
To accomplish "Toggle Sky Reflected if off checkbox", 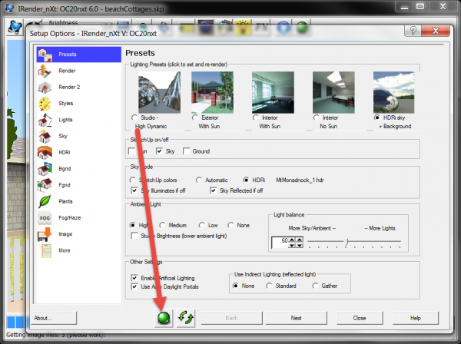I will 214,190.
